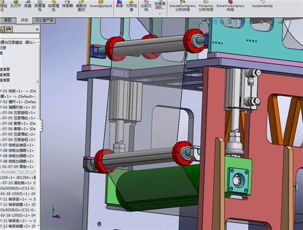Viewport: 303px width, 230px height.
Task: Launch FloXpress analysis wizard
Action: 206,6
